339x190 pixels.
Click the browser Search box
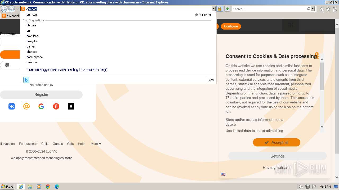click(x=269, y=9)
